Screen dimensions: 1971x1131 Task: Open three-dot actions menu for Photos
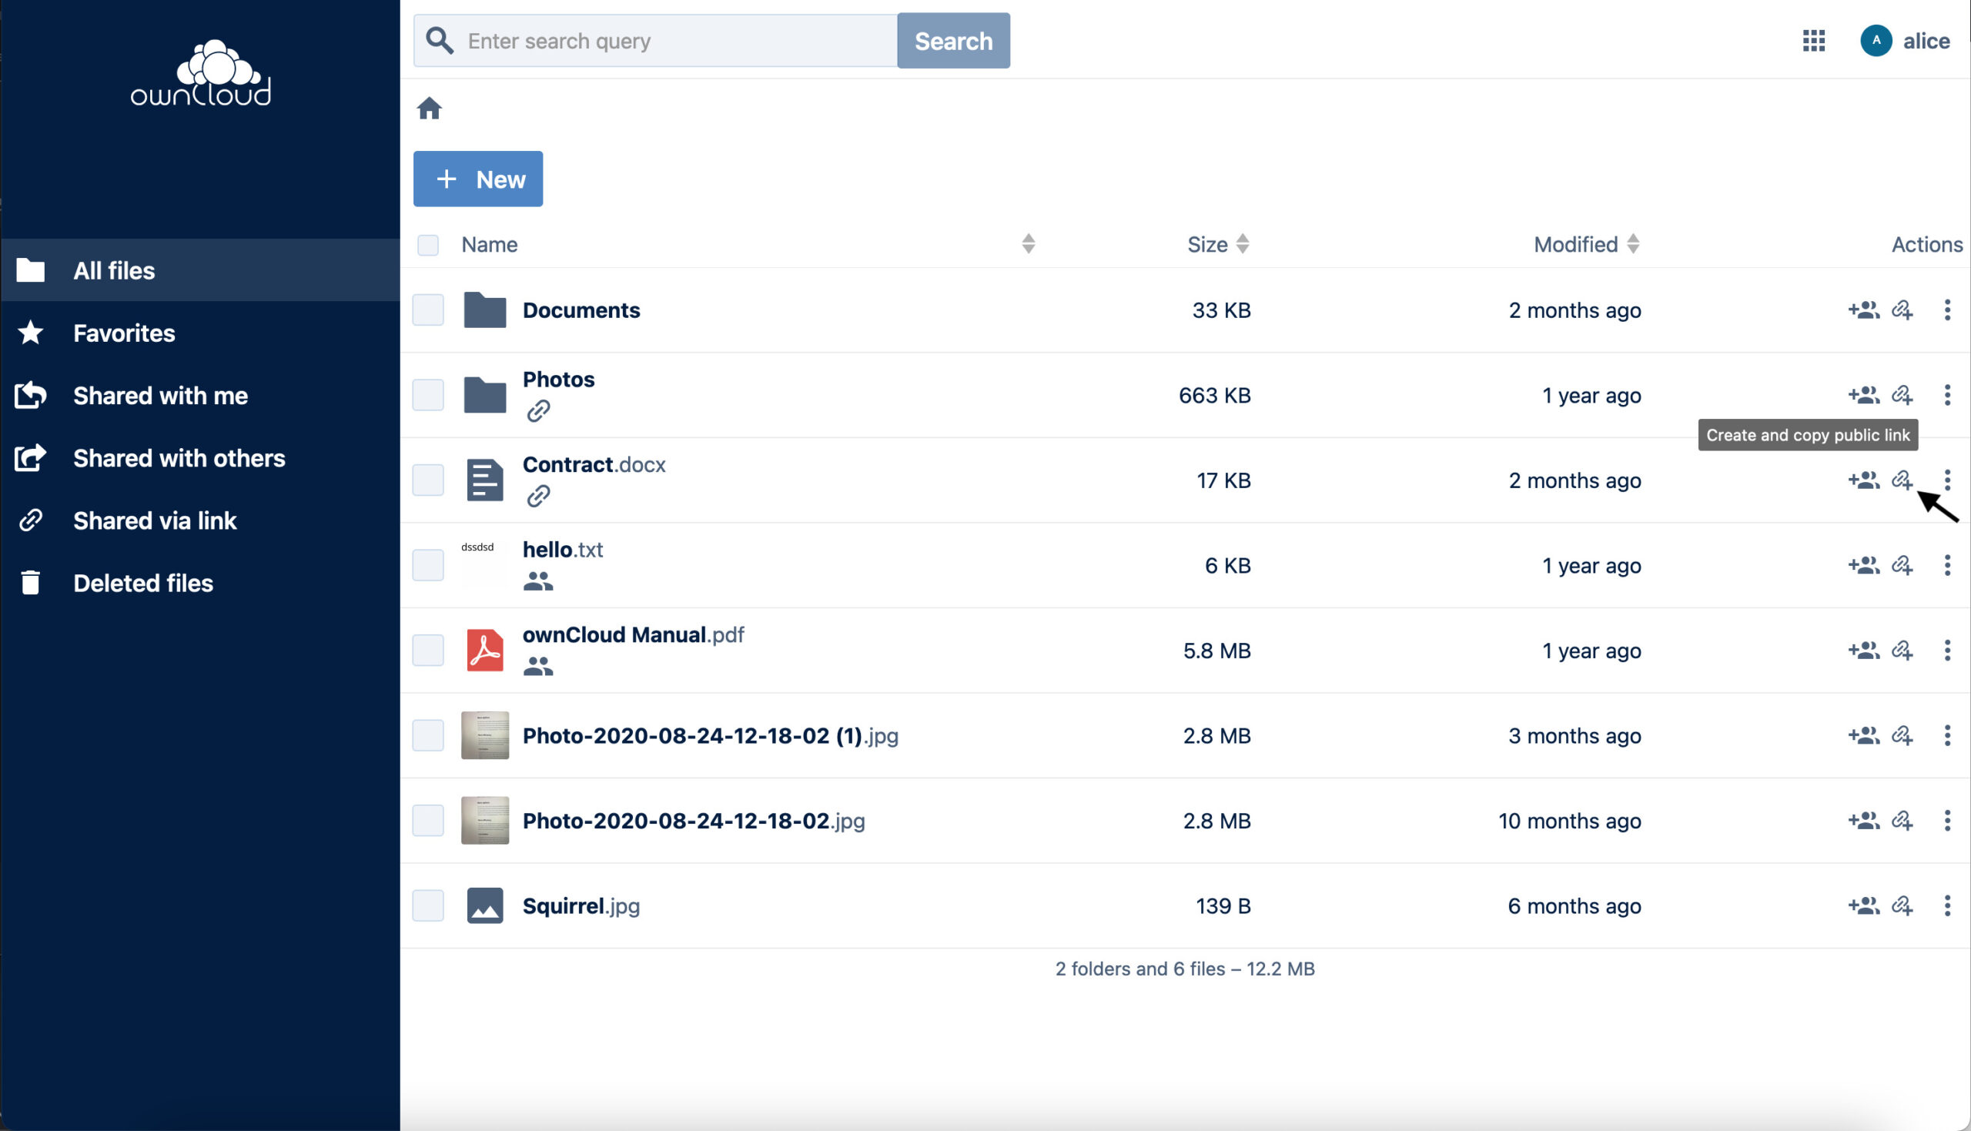coord(1947,396)
